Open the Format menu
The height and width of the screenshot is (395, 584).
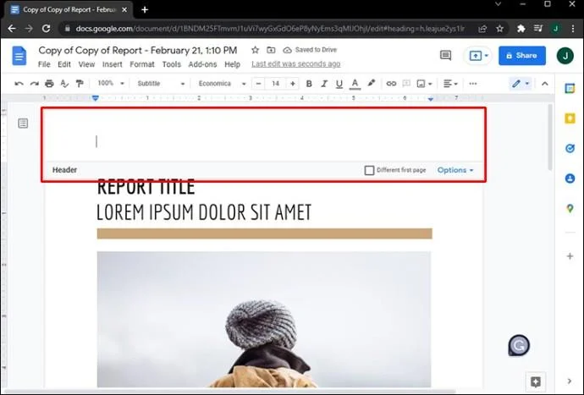(x=142, y=64)
